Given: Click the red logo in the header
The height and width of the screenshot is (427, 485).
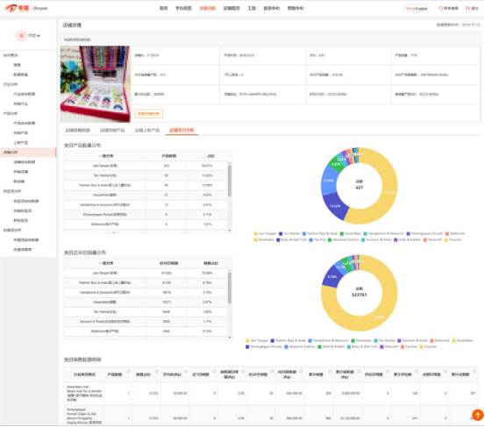Looking at the screenshot, I should tap(11, 8).
